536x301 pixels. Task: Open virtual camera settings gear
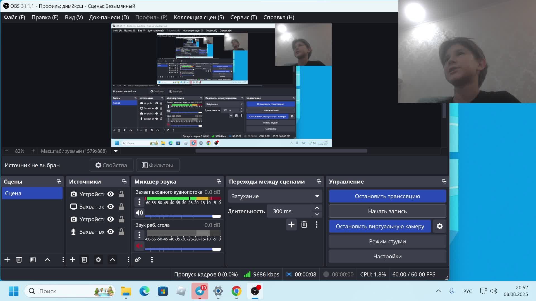click(x=439, y=226)
